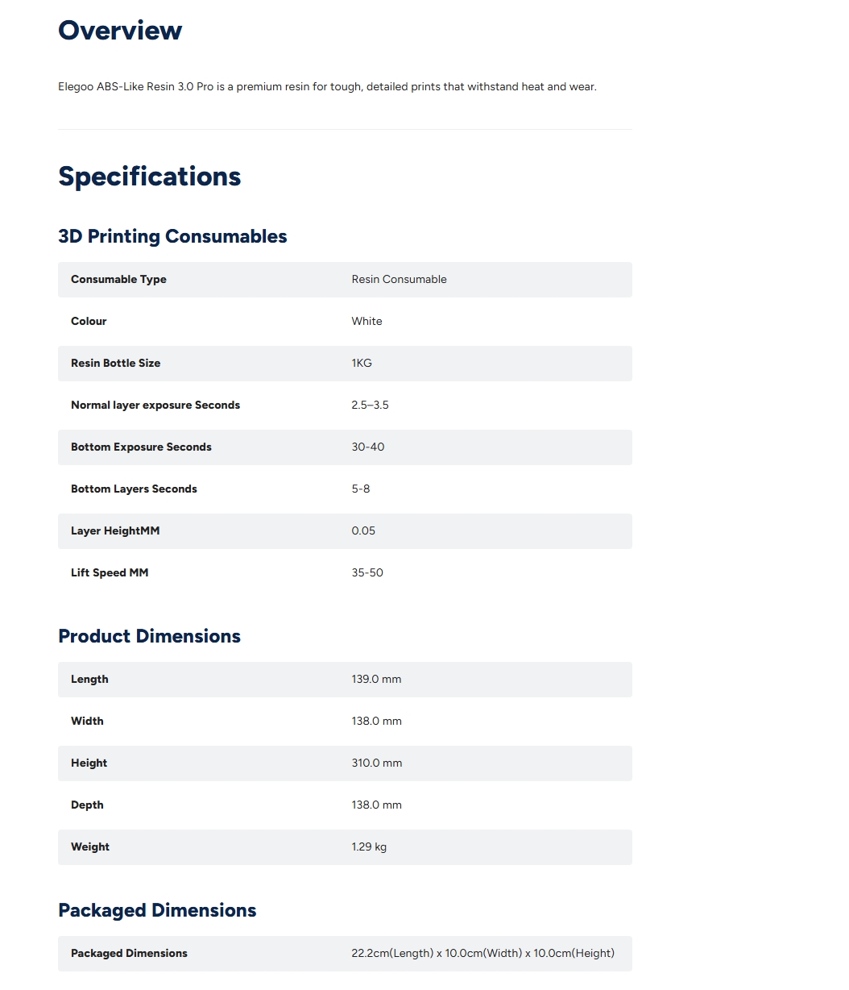Click the Normal layer exposure Seconds label

point(155,406)
